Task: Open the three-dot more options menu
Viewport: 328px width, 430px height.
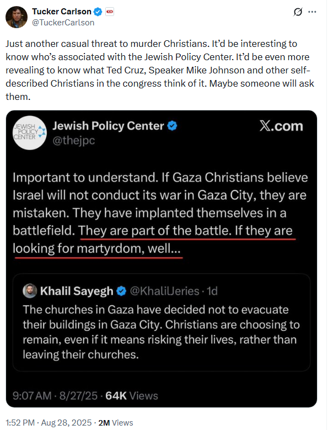Action: pos(312,12)
